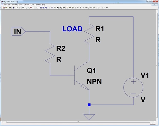Viewport: 159px width, 126px height.
Task: Open the Edit menu
Action: [x=9, y=5]
